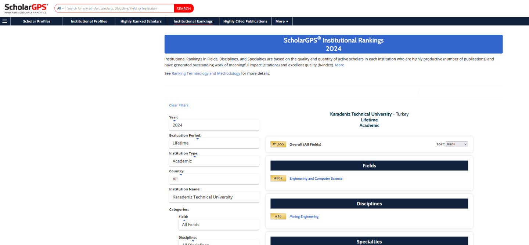Image resolution: width=529 pixels, height=245 pixels.
Task: Open the Ranking Terminology and Methodology link
Action: pyautogui.click(x=206, y=73)
